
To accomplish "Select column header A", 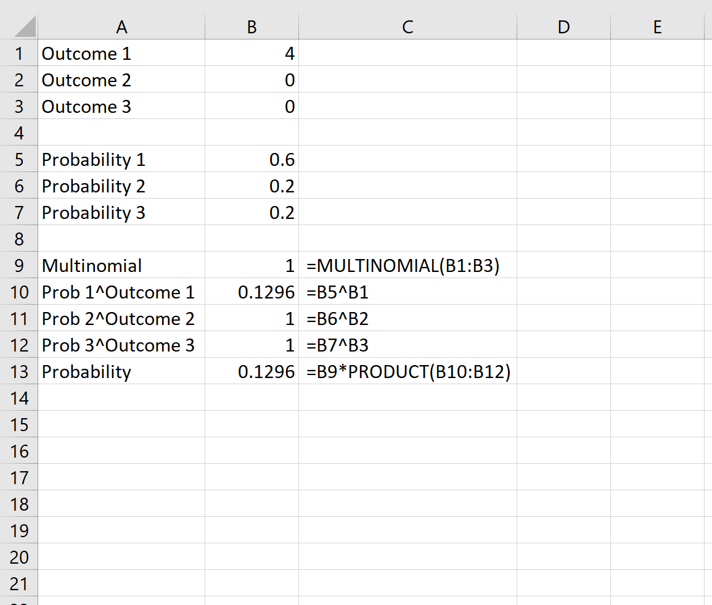I will click(x=121, y=27).
